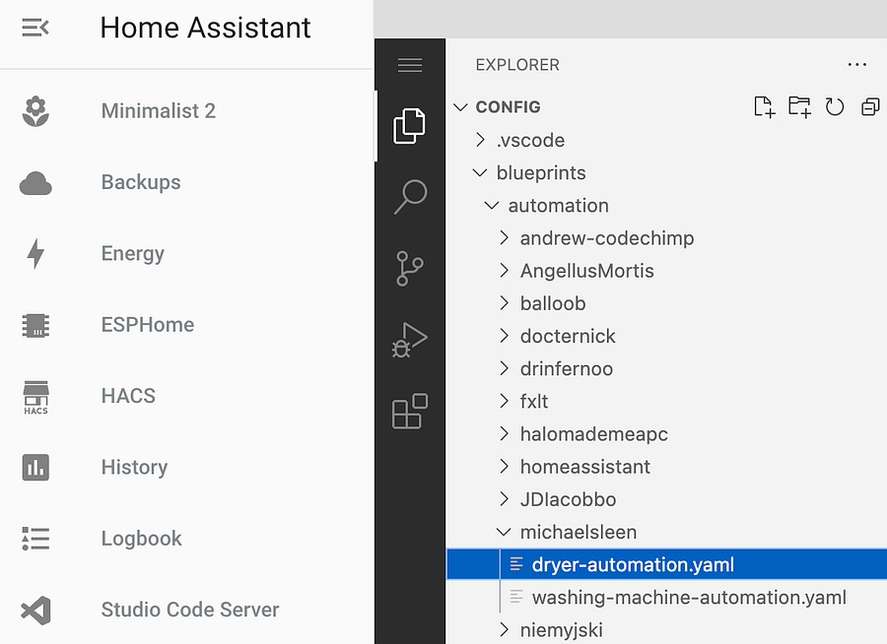Open the VS Code hamburger application menu

tap(410, 65)
